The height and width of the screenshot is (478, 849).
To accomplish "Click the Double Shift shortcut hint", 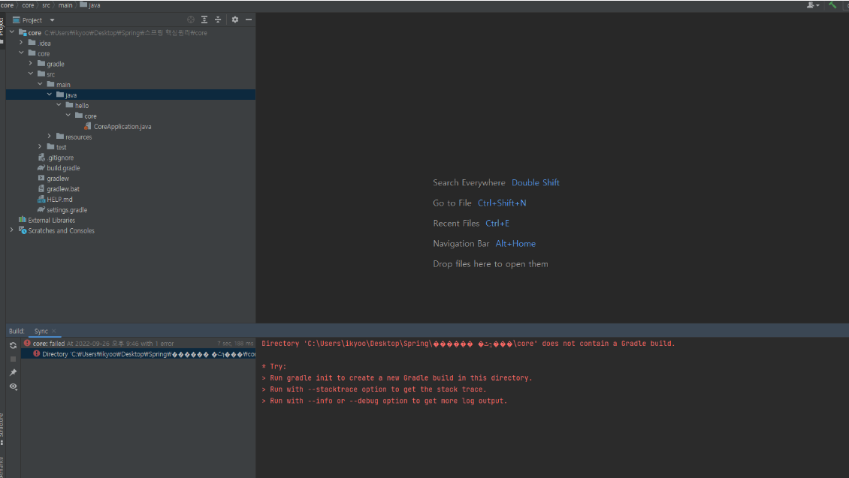I will pos(536,183).
